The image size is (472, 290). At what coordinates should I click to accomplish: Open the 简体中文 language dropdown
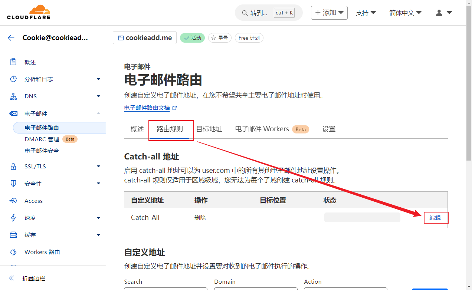click(405, 13)
